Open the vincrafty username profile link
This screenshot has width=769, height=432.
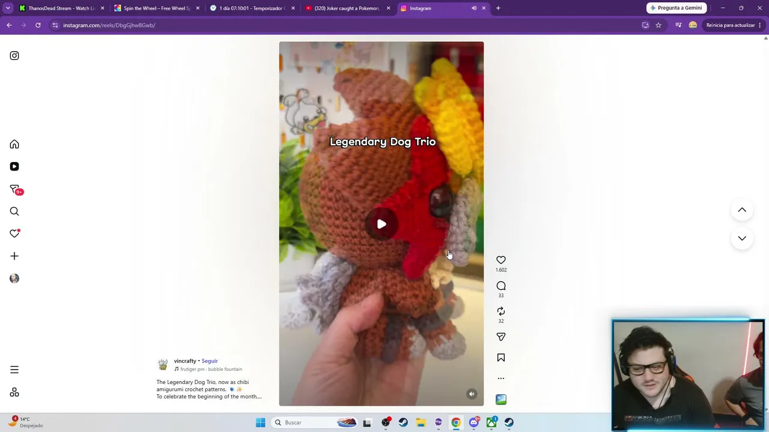pos(185,361)
